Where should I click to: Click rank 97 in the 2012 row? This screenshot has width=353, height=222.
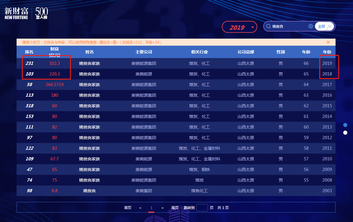[x=29, y=137]
